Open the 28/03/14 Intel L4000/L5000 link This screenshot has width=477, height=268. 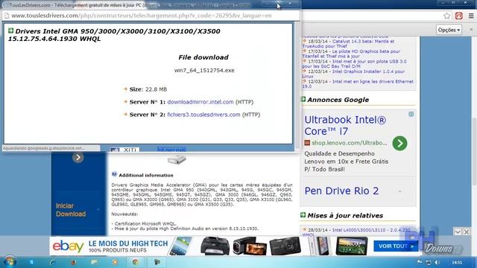[356, 232]
